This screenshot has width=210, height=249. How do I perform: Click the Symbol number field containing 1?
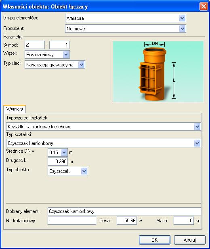tap(59, 45)
